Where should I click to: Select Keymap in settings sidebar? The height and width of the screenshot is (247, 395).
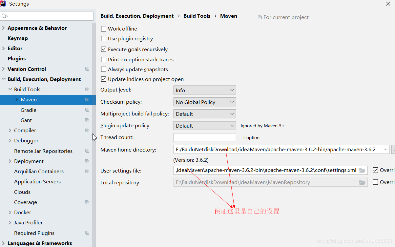pyautogui.click(x=18, y=38)
